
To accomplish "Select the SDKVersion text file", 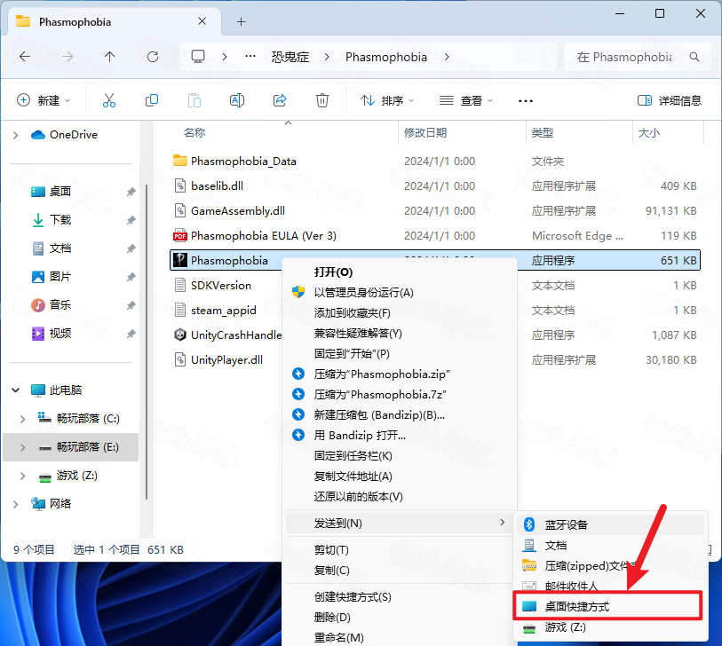I will point(221,285).
